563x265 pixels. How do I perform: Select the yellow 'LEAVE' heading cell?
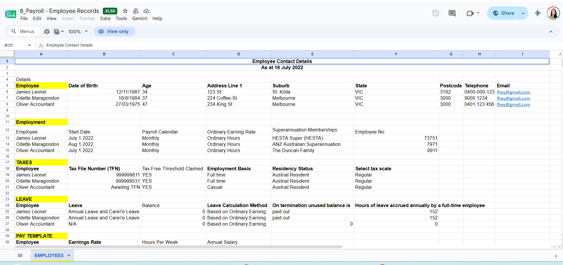(x=41, y=199)
